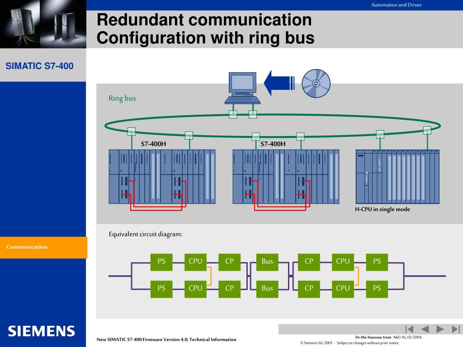This screenshot has height=347, width=463.
Task: Advance to the next slide arrow
Action: (x=440, y=329)
